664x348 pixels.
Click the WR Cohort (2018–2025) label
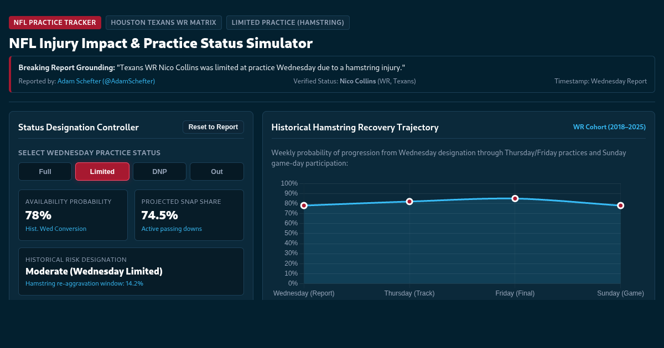tap(609, 127)
